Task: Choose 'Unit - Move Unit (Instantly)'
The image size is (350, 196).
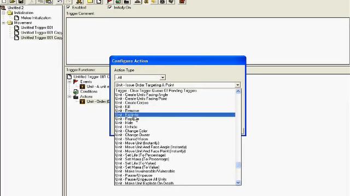Action: click(175, 143)
